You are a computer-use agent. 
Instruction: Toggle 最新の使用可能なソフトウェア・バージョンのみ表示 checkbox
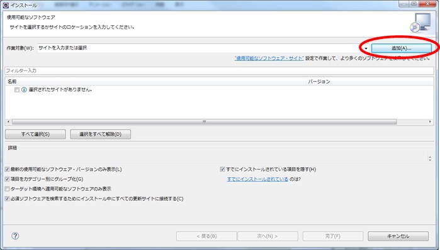pos(8,170)
